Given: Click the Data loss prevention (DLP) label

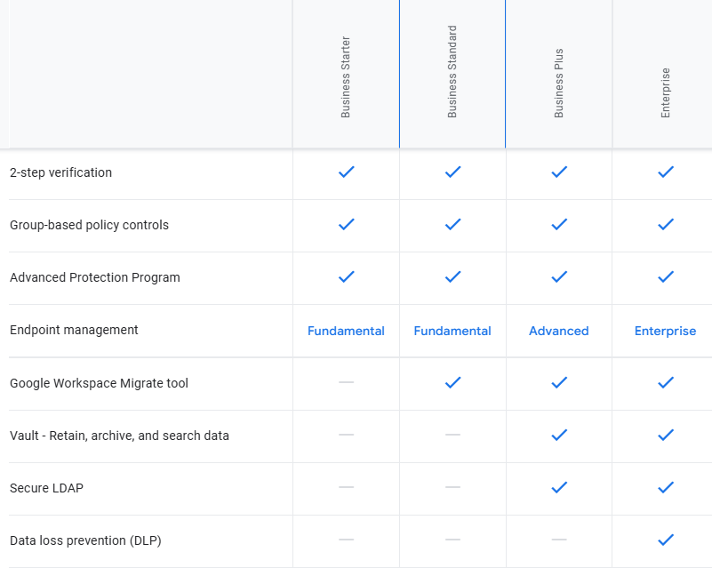Looking at the screenshot, I should pyautogui.click(x=85, y=540).
